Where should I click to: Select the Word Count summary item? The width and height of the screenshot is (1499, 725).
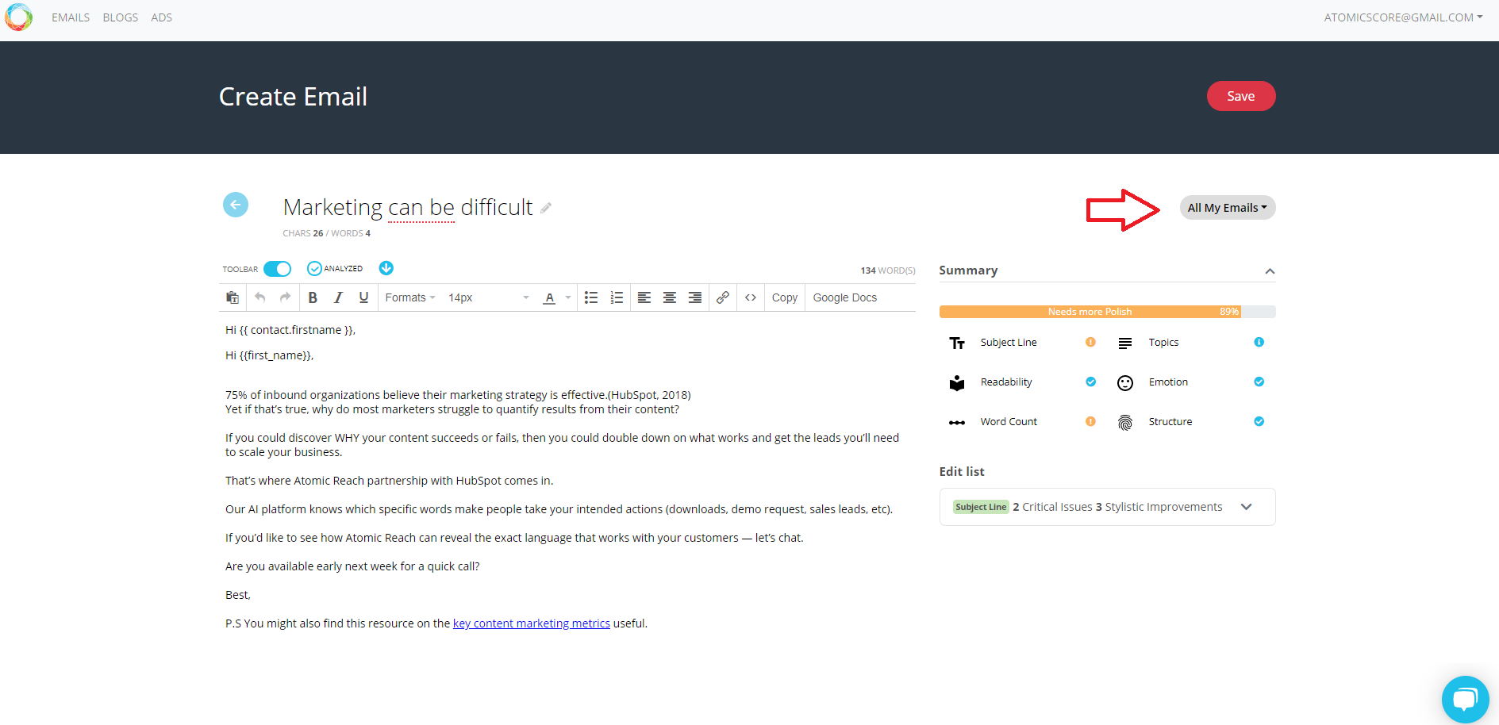coord(1009,421)
